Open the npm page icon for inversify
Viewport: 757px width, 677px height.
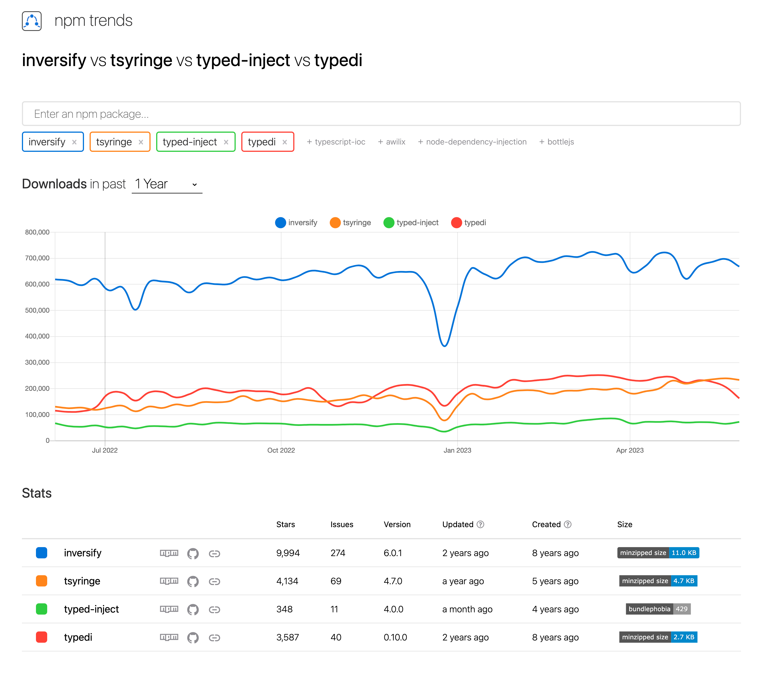(x=169, y=553)
